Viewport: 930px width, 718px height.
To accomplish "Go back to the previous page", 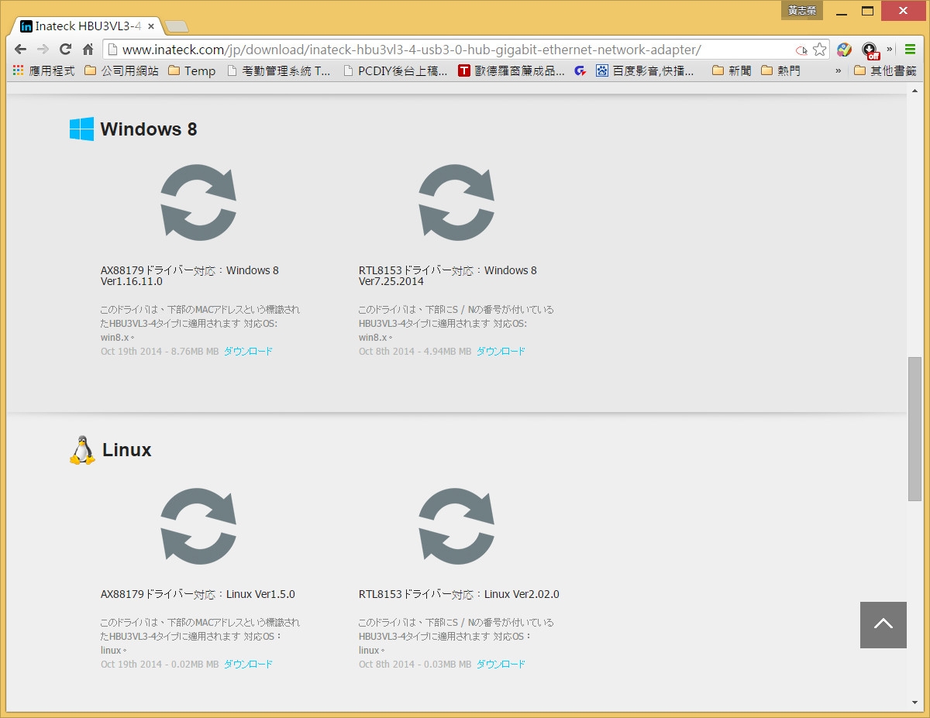I will pos(21,49).
